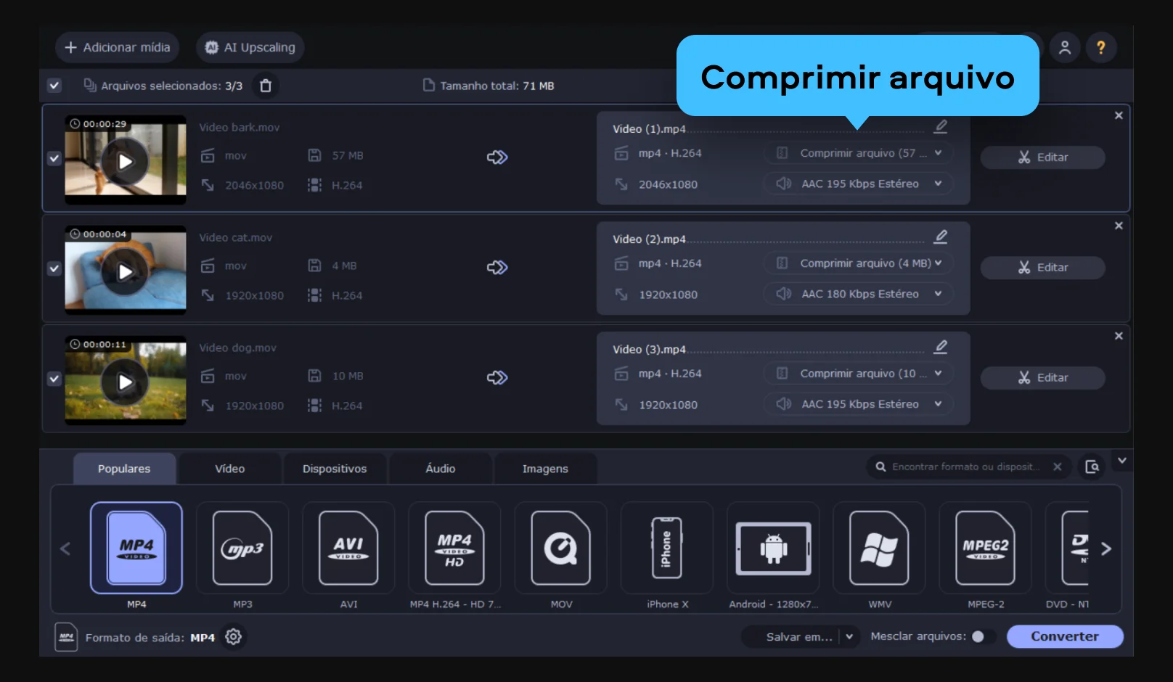Select the Video (3).mp4 output filename
The width and height of the screenshot is (1173, 682).
(649, 350)
